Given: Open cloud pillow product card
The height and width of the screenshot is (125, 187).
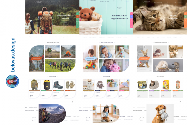Looking at the screenshot, I should point(124,89).
